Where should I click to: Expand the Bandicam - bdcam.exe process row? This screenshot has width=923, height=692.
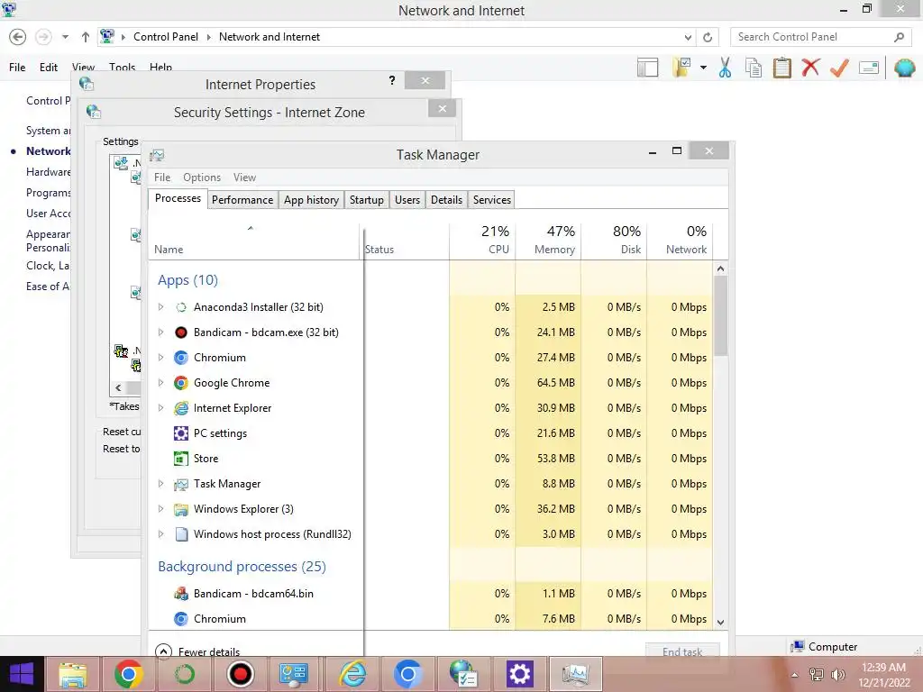[160, 332]
